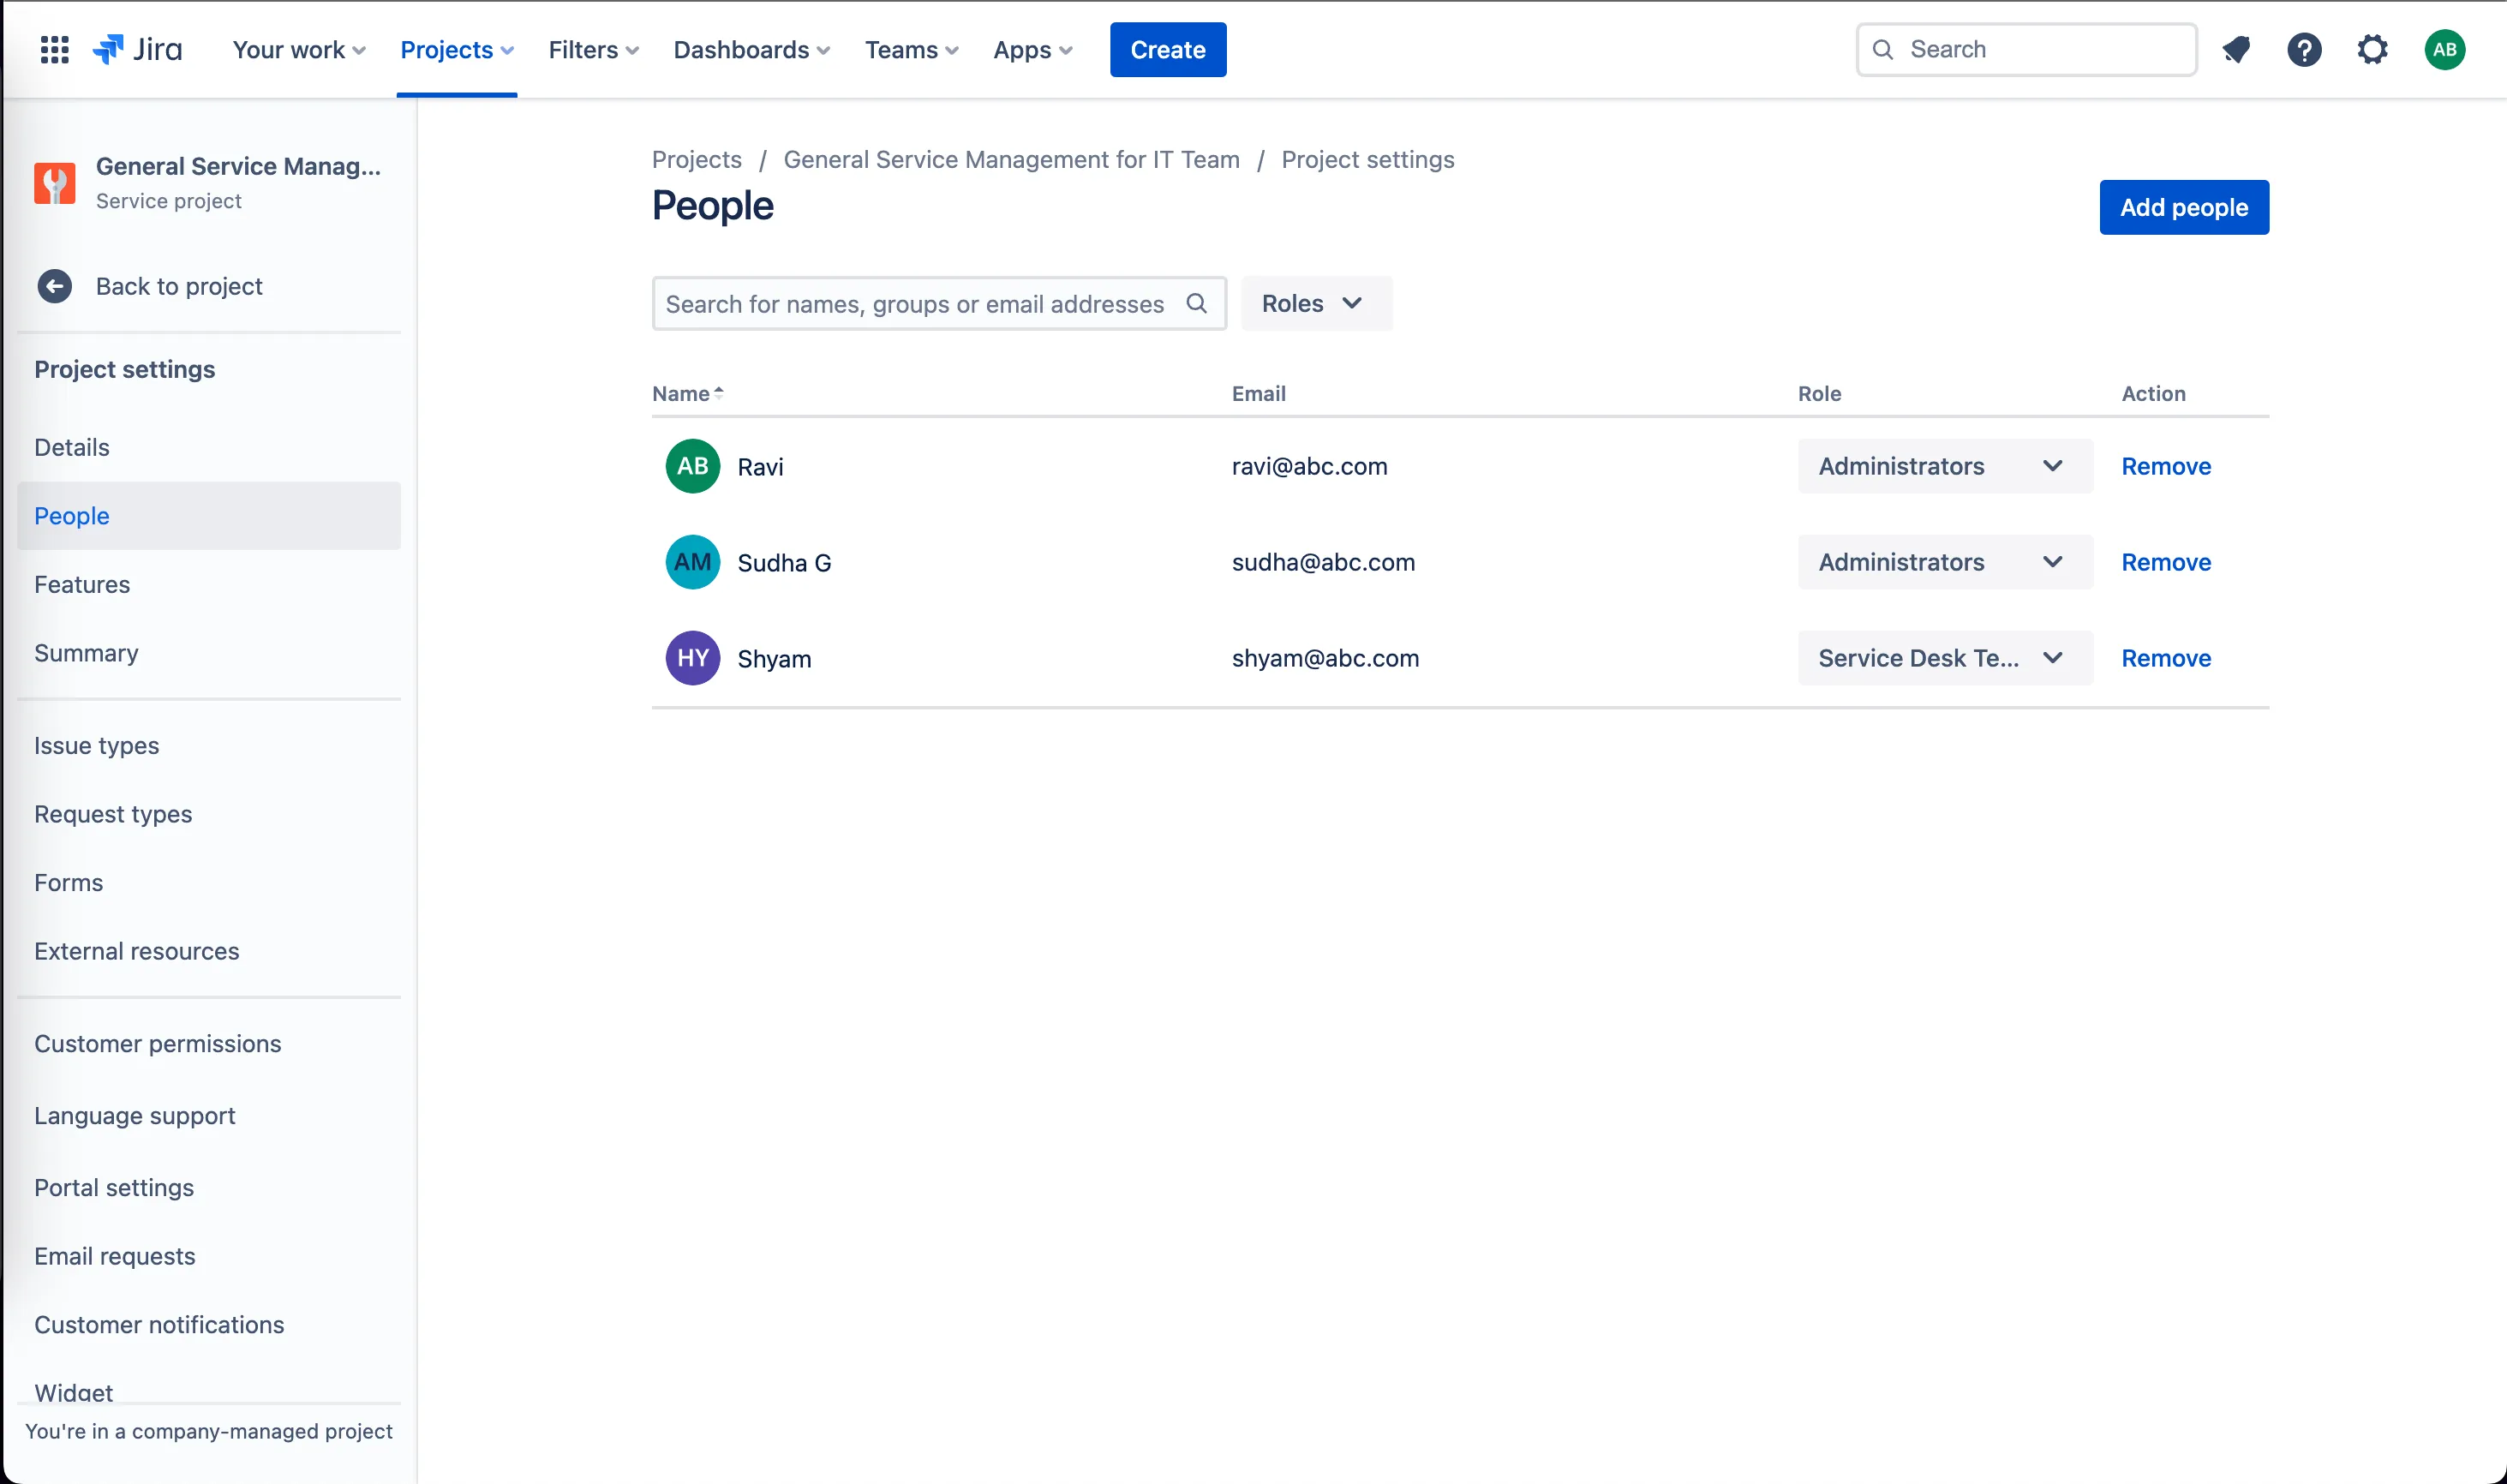Screen dimensions: 2507x1484
Task: Open the notifications bell icon
Action: [x=2236, y=49]
